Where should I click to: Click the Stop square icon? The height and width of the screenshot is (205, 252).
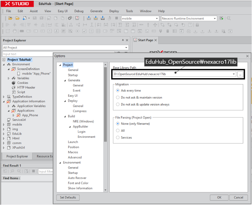click(117, 18)
